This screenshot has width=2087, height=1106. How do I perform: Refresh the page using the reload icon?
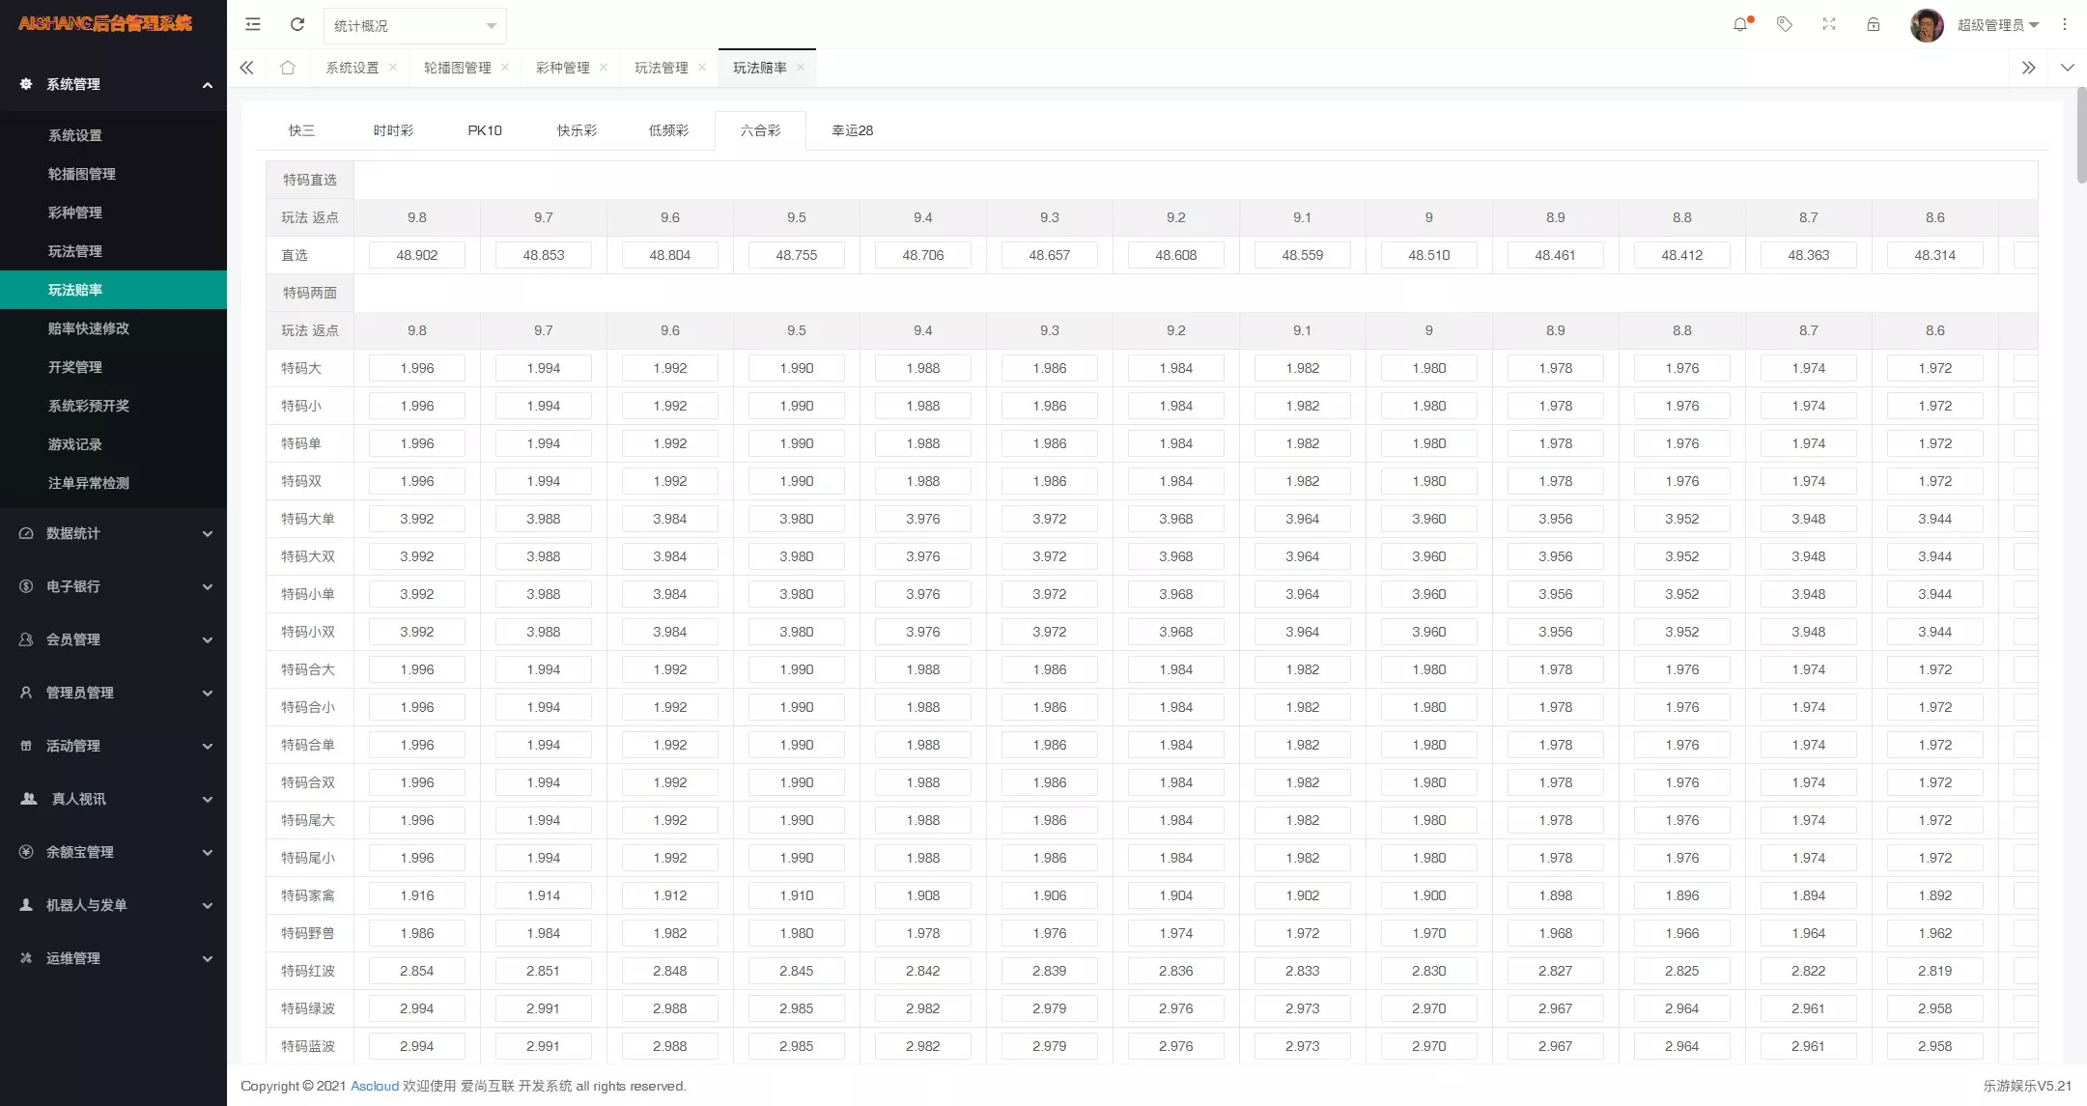pyautogui.click(x=296, y=24)
